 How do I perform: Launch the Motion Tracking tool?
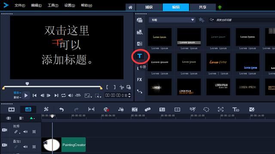coord(147,110)
